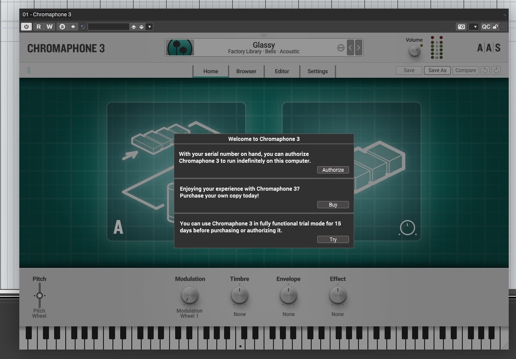Adjust the Effect macro knob
516x359 pixels.
[x=338, y=295]
